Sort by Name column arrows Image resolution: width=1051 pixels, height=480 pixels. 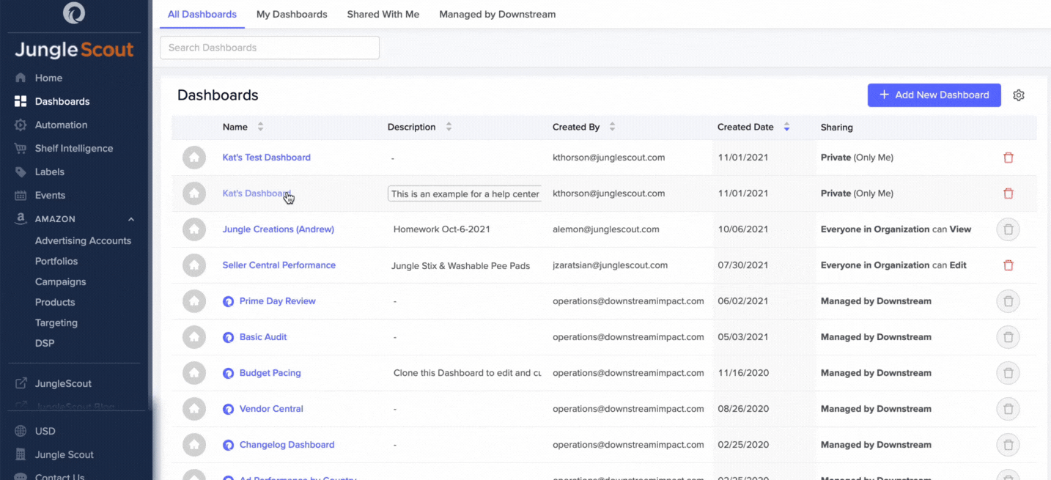[260, 127]
